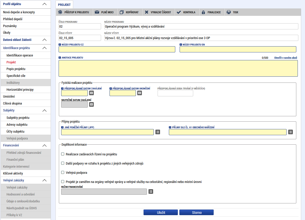Screen dimensions: 305x220
Task: Select Popis projektu in sidebar
Action: pos(26,69)
